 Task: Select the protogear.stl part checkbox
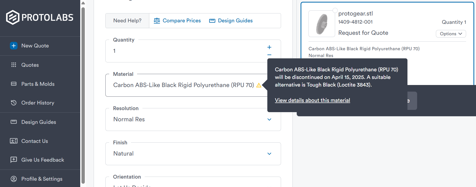point(335,10)
